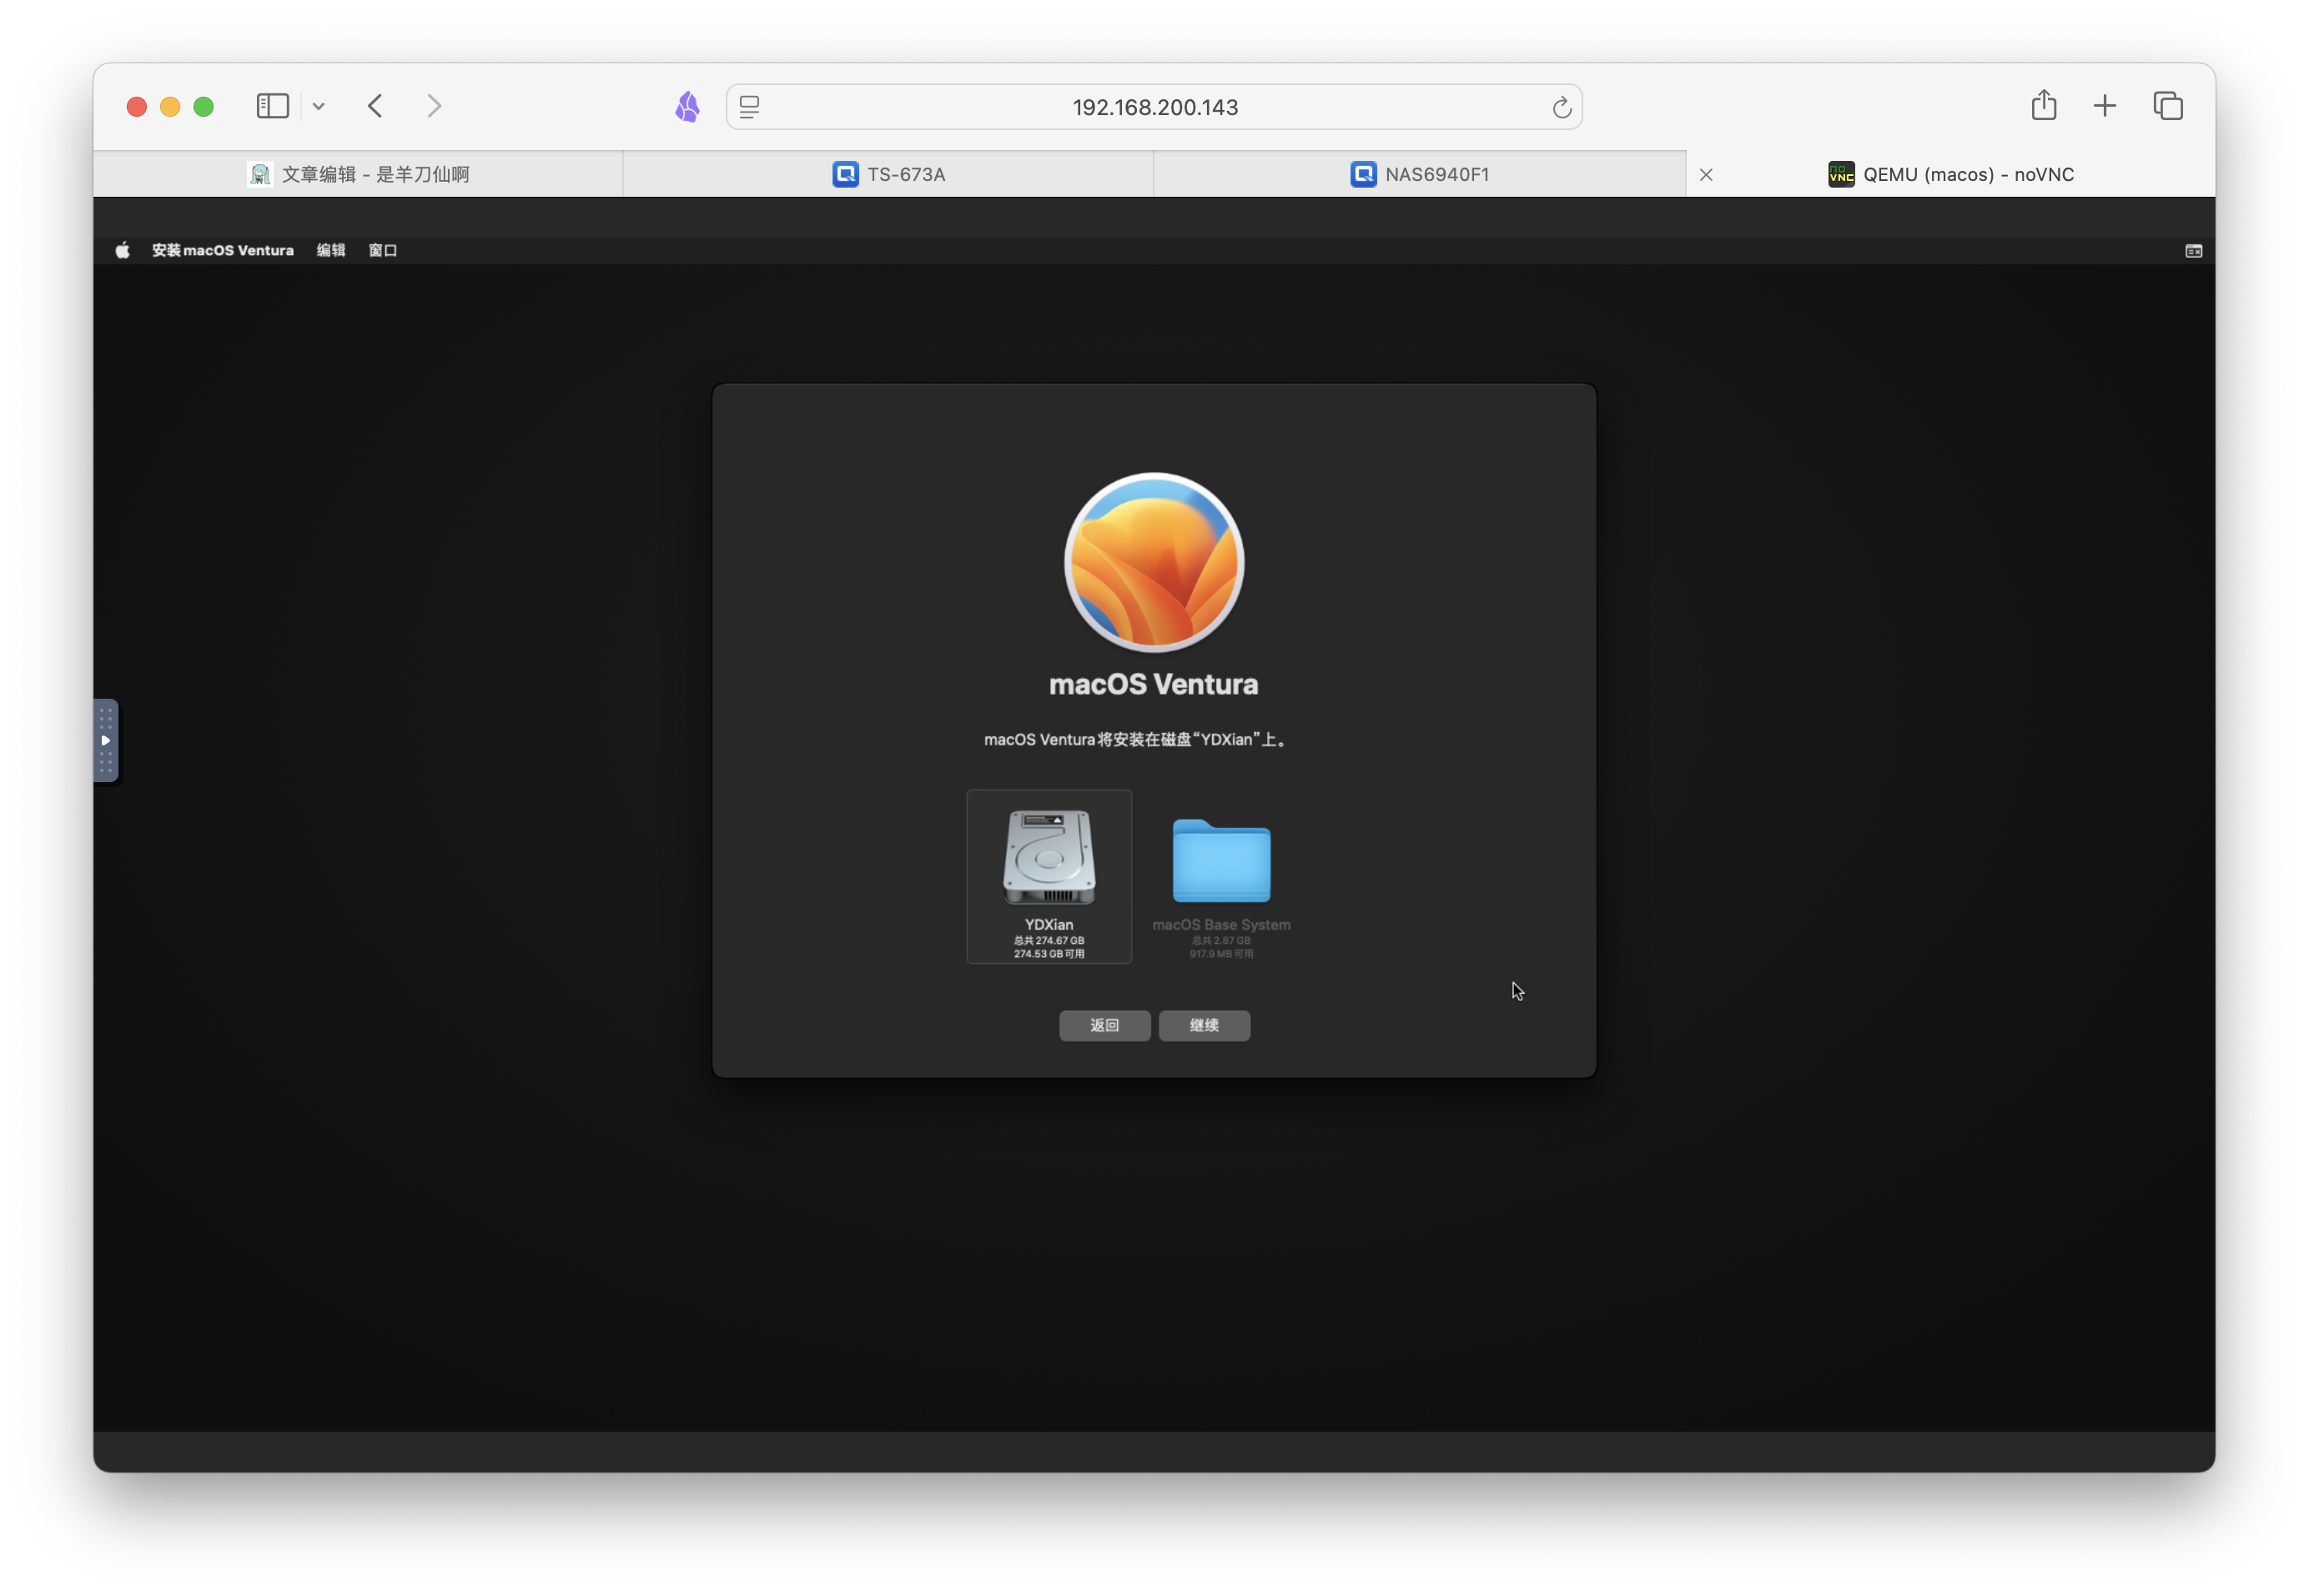The image size is (2309, 1596).
Task: Go back to the previous page
Action: coord(375,106)
